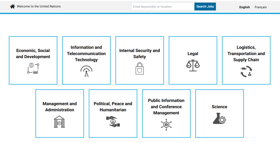
Task: Click the telecommunication antenna tower icon
Action: point(86,71)
